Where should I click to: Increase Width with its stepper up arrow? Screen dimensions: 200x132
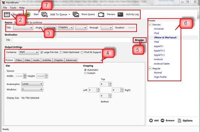click(x=25, y=75)
